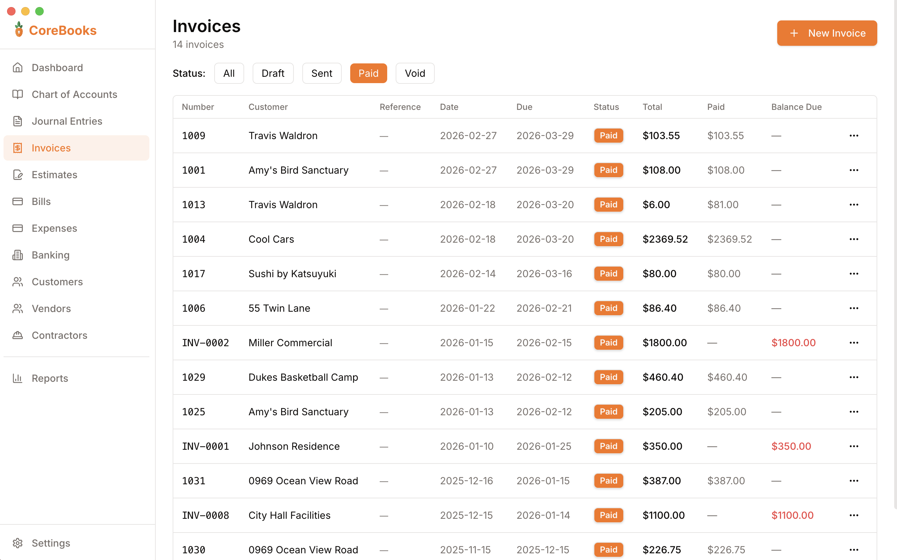The image size is (897, 560).
Task: Click the Banking icon in the sidebar
Action: (x=17, y=255)
